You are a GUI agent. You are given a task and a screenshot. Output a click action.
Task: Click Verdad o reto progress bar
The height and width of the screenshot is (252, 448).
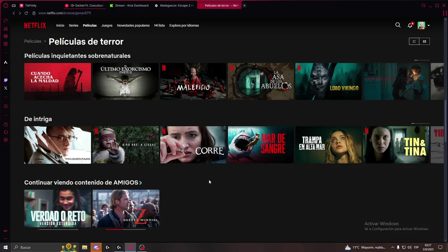point(58,229)
